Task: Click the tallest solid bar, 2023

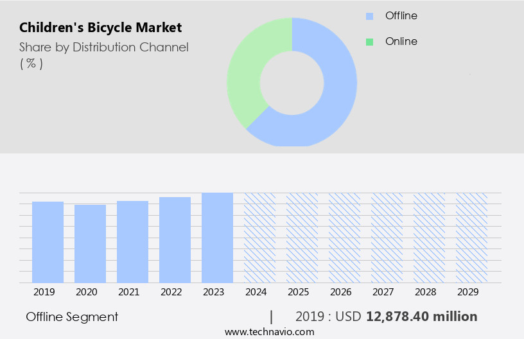Action: pyautogui.click(x=217, y=238)
